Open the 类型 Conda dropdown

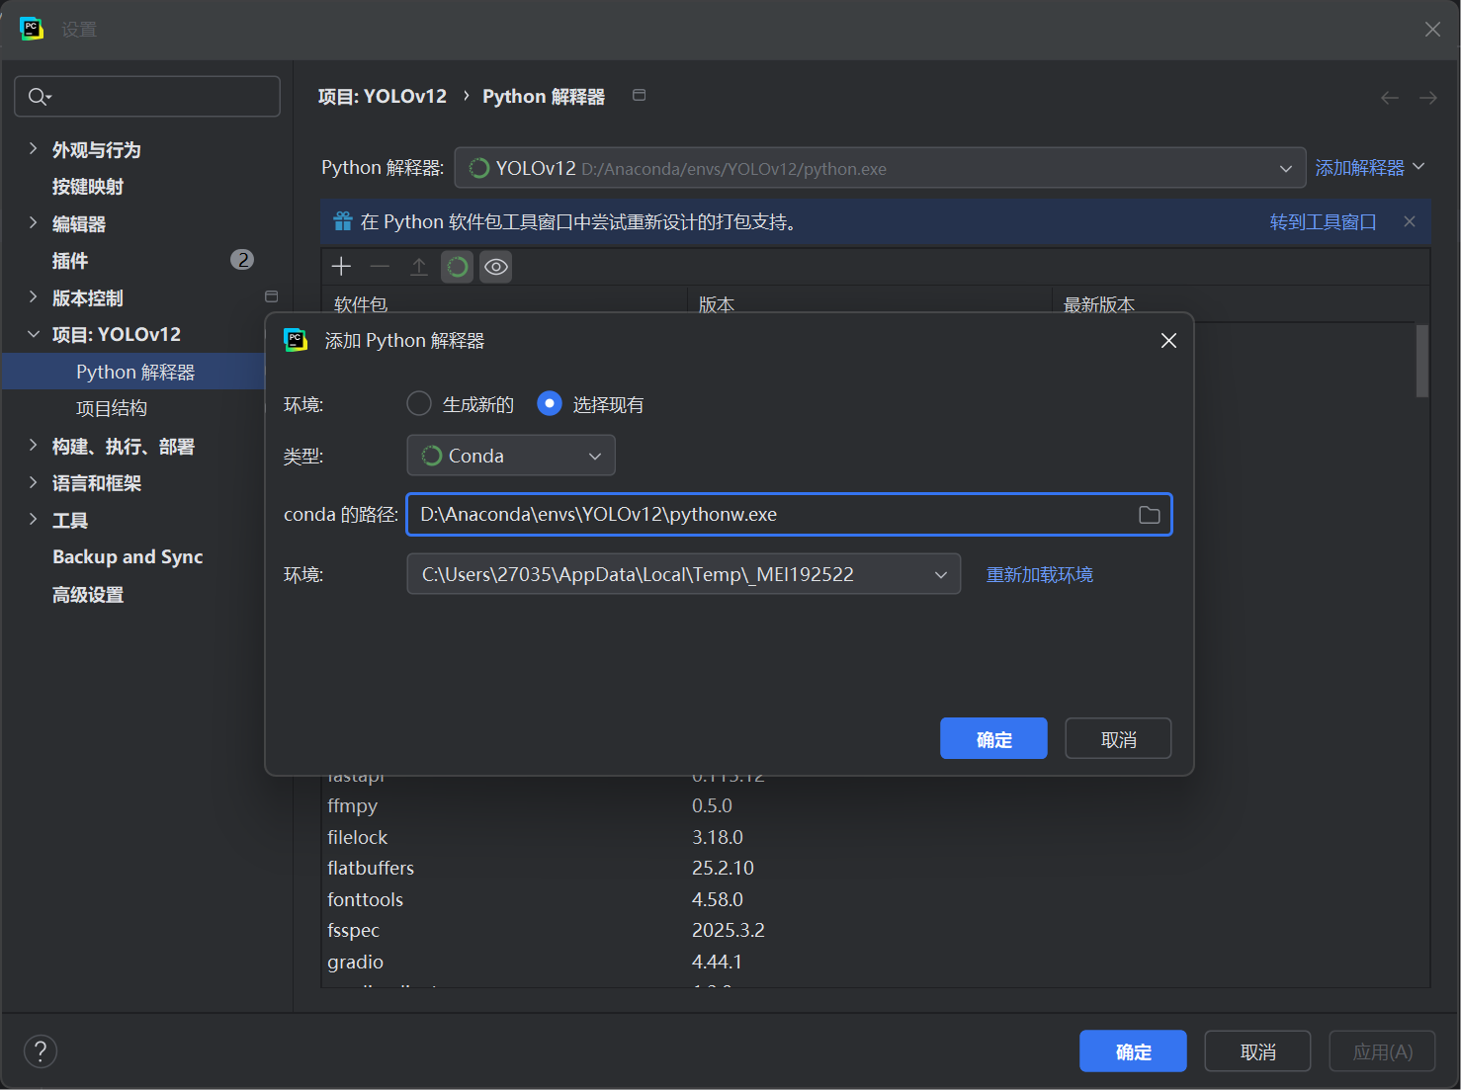point(511,456)
